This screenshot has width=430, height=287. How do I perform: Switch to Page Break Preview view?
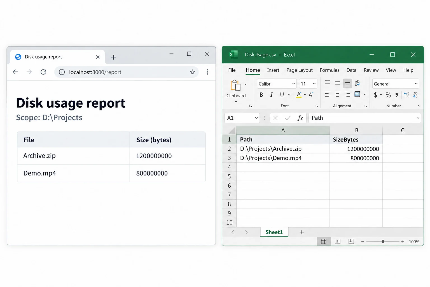(x=351, y=241)
